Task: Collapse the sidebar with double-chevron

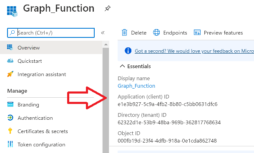Action: point(103,33)
